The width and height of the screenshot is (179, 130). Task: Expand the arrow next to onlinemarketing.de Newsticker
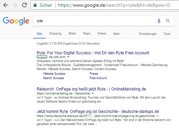(x=93, y=93)
